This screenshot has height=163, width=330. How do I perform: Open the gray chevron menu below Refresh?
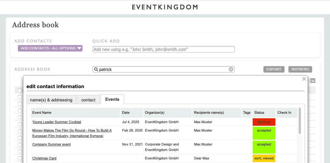(313, 81)
